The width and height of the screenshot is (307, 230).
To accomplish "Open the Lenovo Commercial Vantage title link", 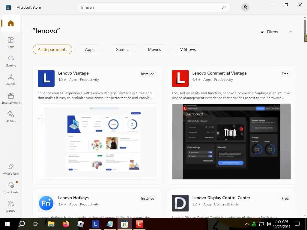I will tap(219, 73).
